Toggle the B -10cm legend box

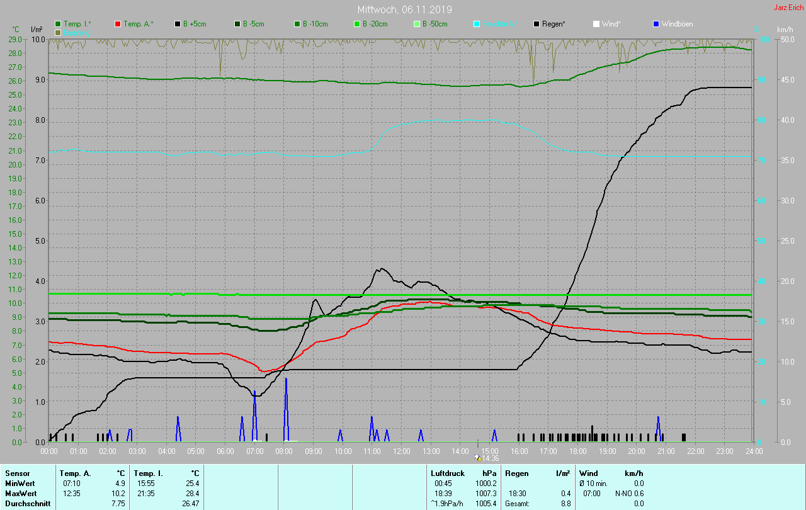click(297, 24)
